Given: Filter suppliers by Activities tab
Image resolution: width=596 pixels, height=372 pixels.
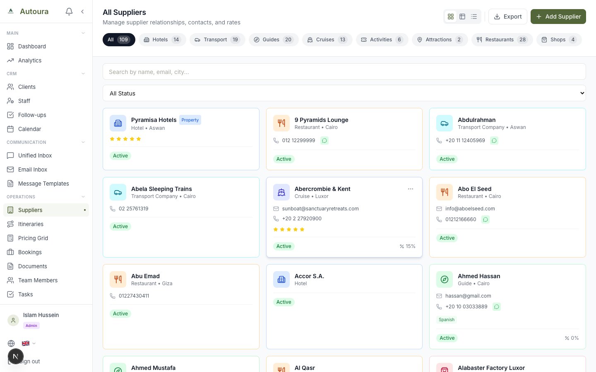Looking at the screenshot, I should [x=382, y=40].
